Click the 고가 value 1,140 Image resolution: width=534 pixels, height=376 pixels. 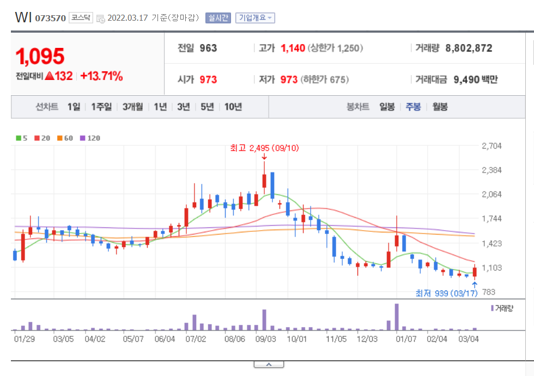click(x=293, y=48)
